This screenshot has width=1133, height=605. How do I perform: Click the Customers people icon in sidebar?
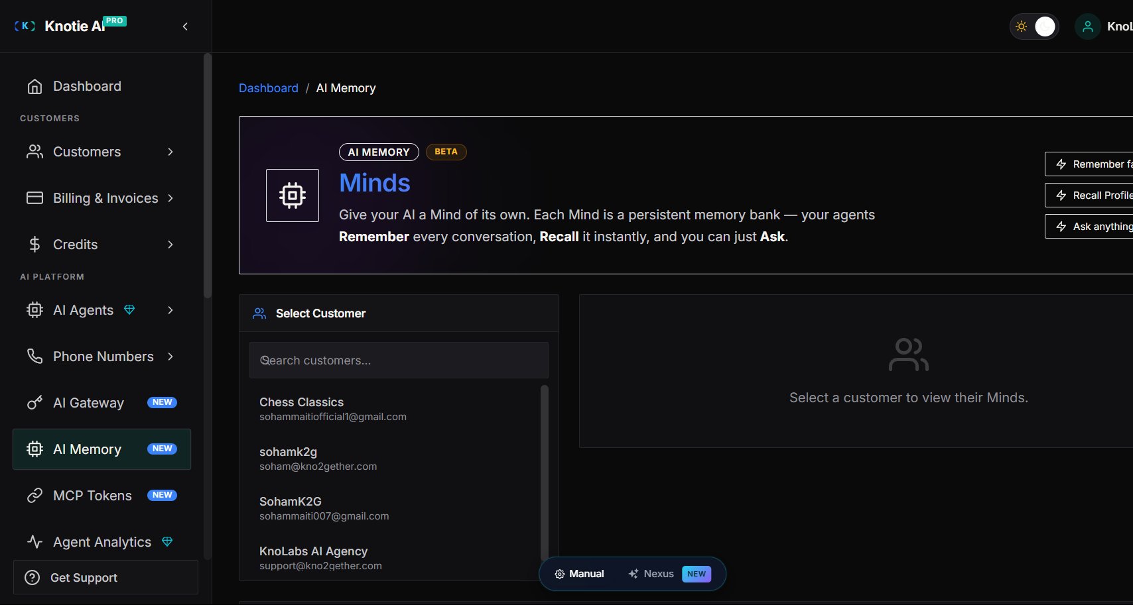pyautogui.click(x=34, y=152)
